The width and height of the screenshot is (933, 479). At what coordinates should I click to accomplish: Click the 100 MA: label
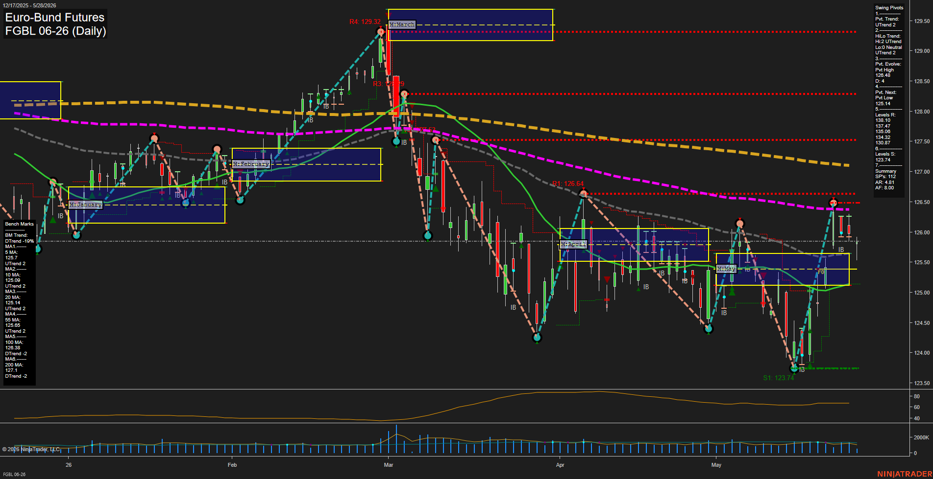point(14,342)
